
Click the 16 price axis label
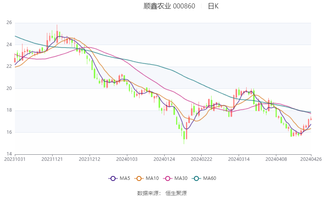[x=9, y=132]
